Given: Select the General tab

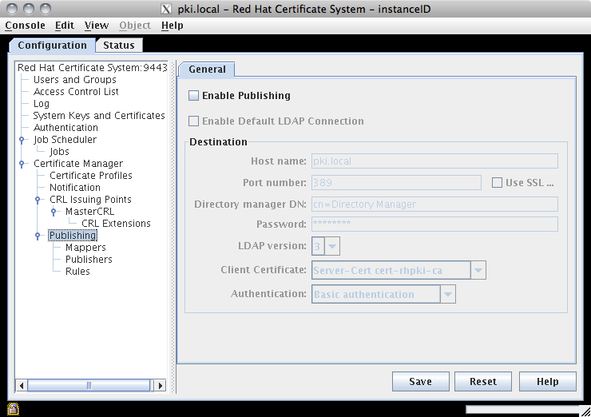Looking at the screenshot, I should click(207, 69).
